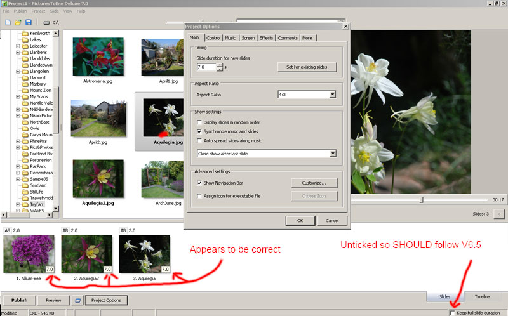Click the 7.0 duration badge on Allium-Bee slide
The width and height of the screenshot is (508, 316).
(50, 269)
